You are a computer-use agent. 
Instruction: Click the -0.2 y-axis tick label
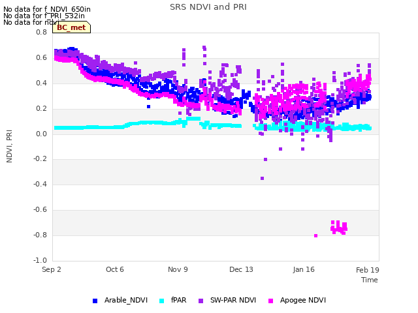click(40, 159)
